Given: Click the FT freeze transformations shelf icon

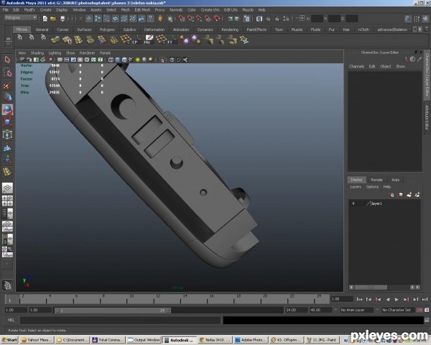Looking at the screenshot, I should tap(172, 40).
